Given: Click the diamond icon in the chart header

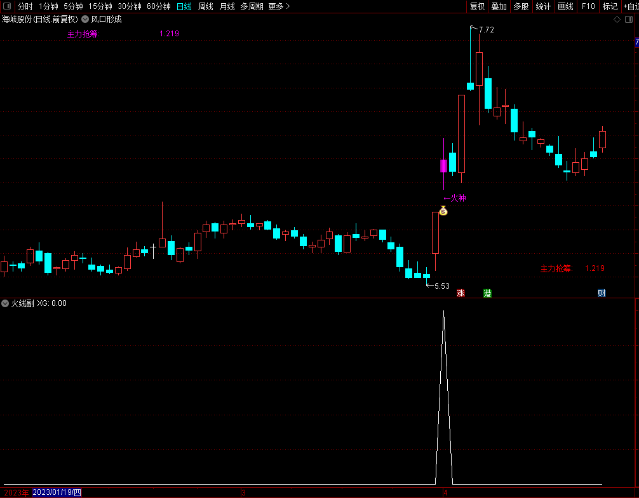Looking at the screenshot, I should pyautogui.click(x=617, y=19).
